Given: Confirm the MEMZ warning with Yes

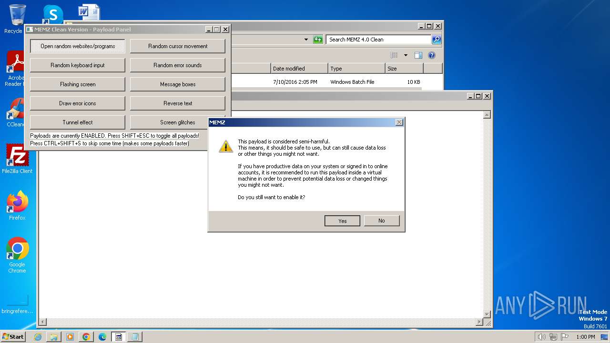Looking at the screenshot, I should [x=342, y=221].
